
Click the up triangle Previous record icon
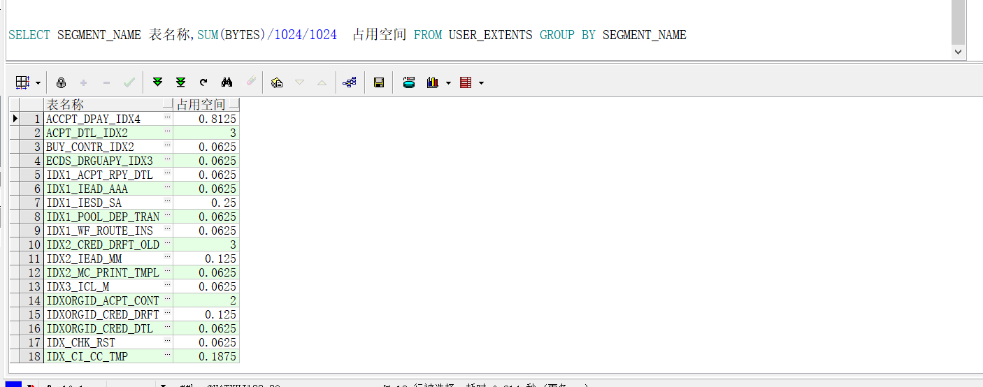(x=322, y=82)
